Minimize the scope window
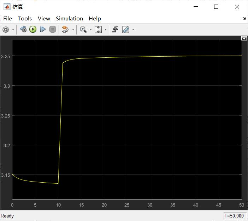The width and height of the screenshot is (248, 221). [x=196, y=7]
